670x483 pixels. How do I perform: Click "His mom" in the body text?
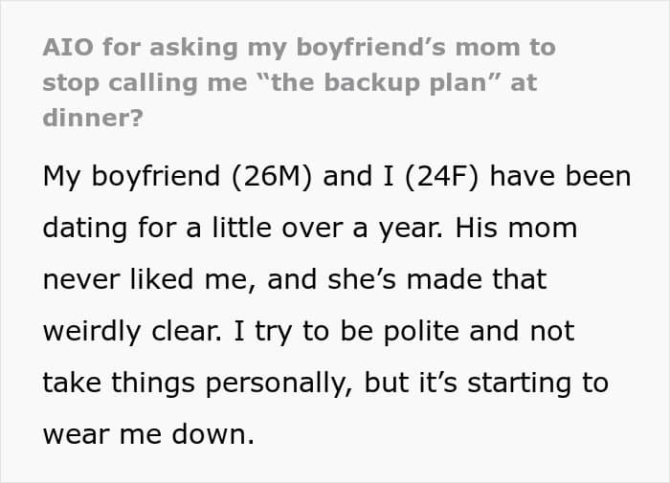coord(516,228)
